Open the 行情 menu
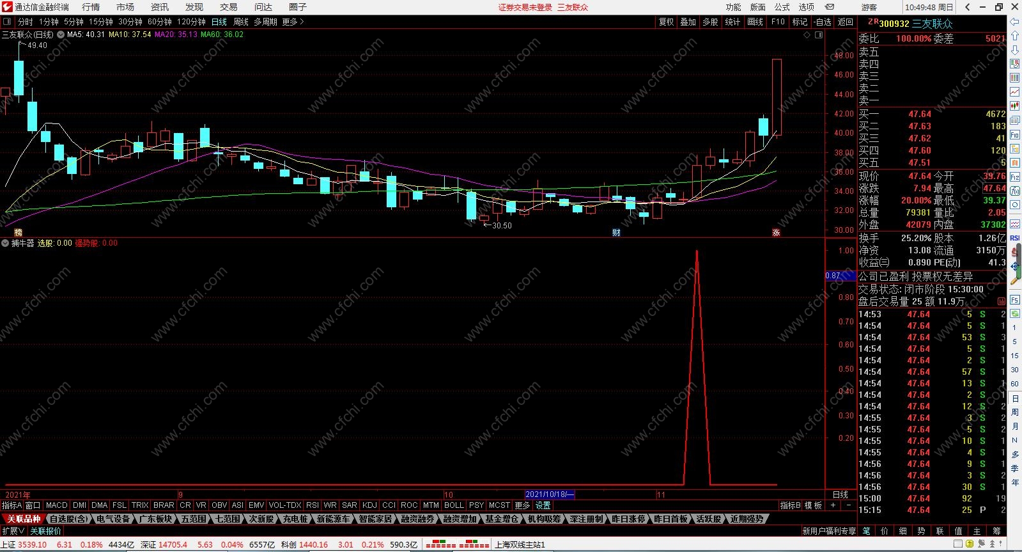 click(91, 7)
